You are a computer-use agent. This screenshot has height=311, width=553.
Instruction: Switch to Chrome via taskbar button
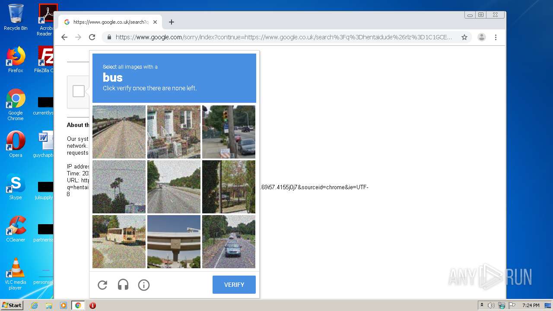(x=78, y=305)
